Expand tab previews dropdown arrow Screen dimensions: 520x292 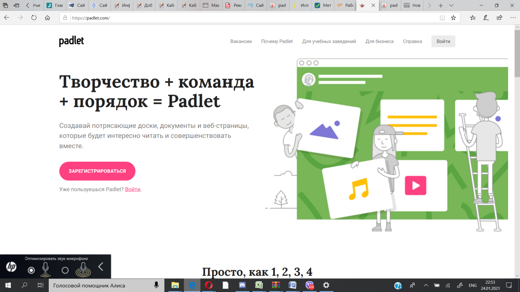pos(451,6)
